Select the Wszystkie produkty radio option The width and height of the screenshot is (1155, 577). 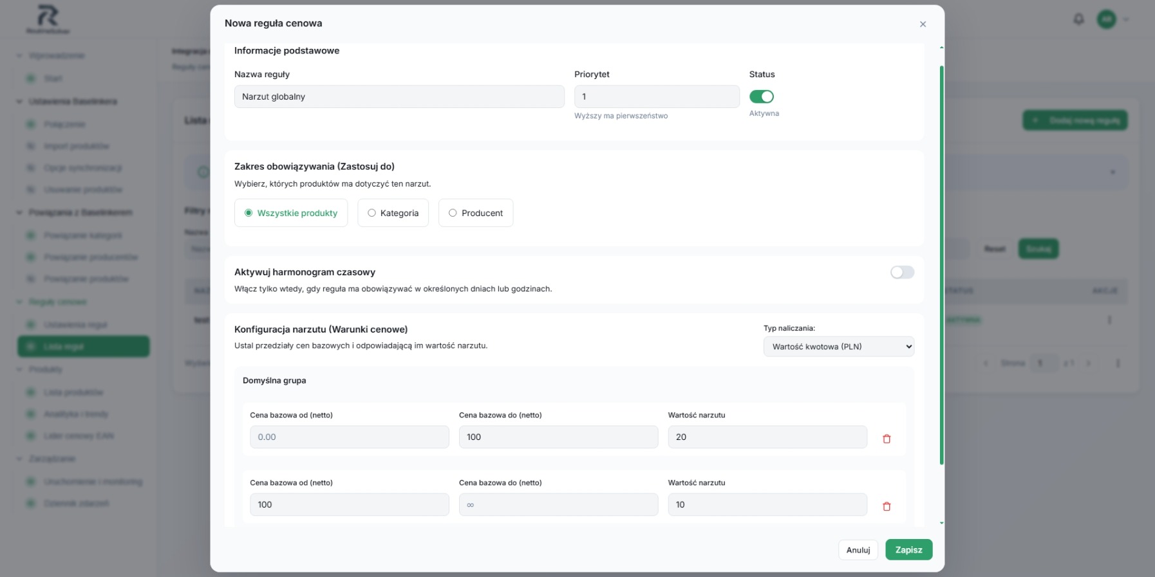pos(291,213)
